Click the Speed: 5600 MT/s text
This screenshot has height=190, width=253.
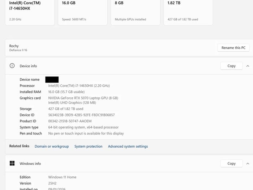(x=74, y=20)
